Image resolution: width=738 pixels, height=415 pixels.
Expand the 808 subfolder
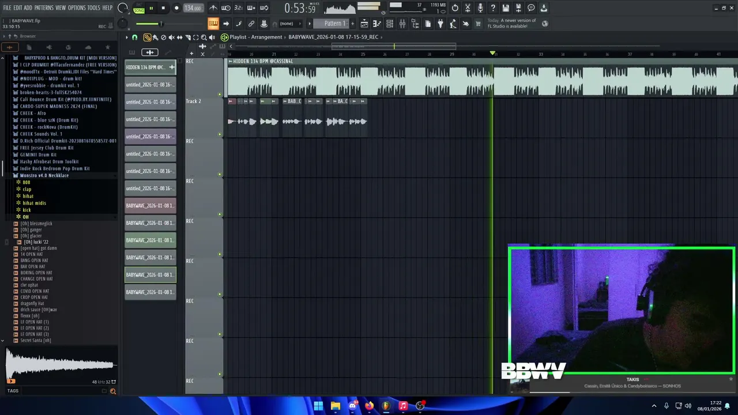tap(26, 182)
